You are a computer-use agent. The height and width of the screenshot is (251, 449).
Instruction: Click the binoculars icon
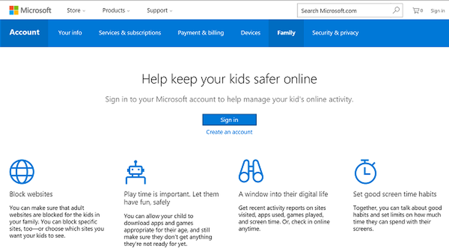[251, 171]
